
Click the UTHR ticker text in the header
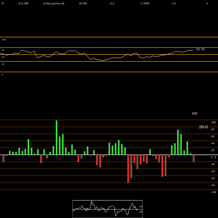(x=145, y=3)
